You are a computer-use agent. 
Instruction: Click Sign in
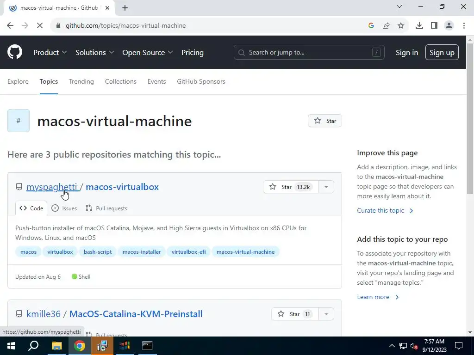pos(407,53)
